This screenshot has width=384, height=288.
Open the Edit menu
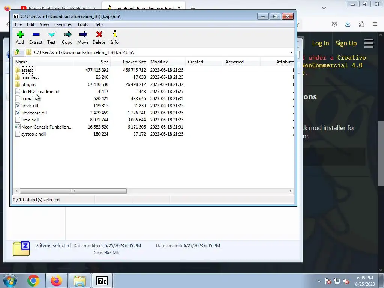coord(31,24)
